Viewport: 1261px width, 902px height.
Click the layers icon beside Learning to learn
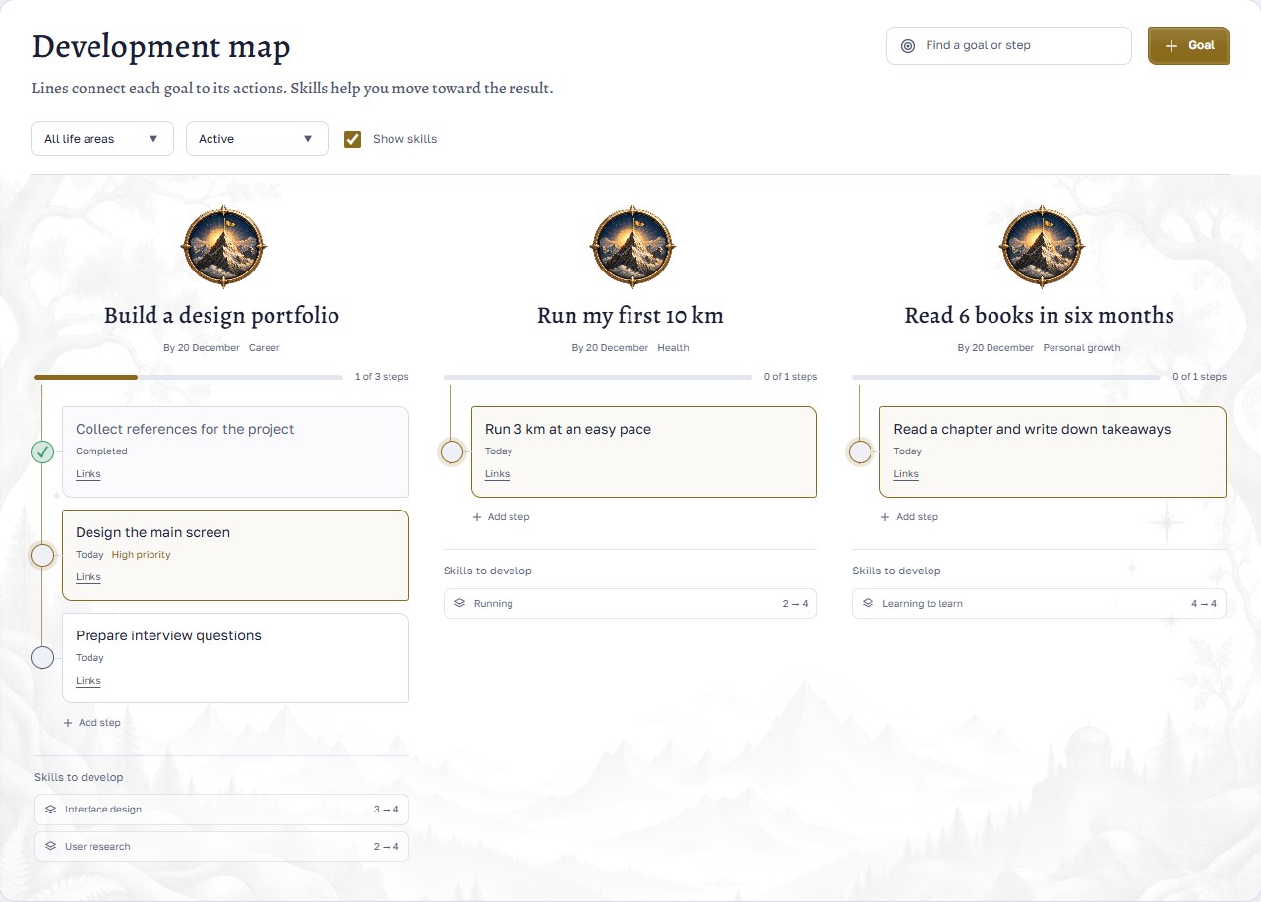tap(868, 603)
